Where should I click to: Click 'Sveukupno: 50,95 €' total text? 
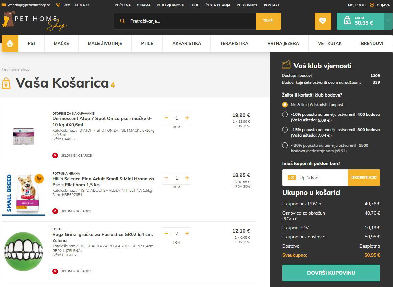click(331, 255)
